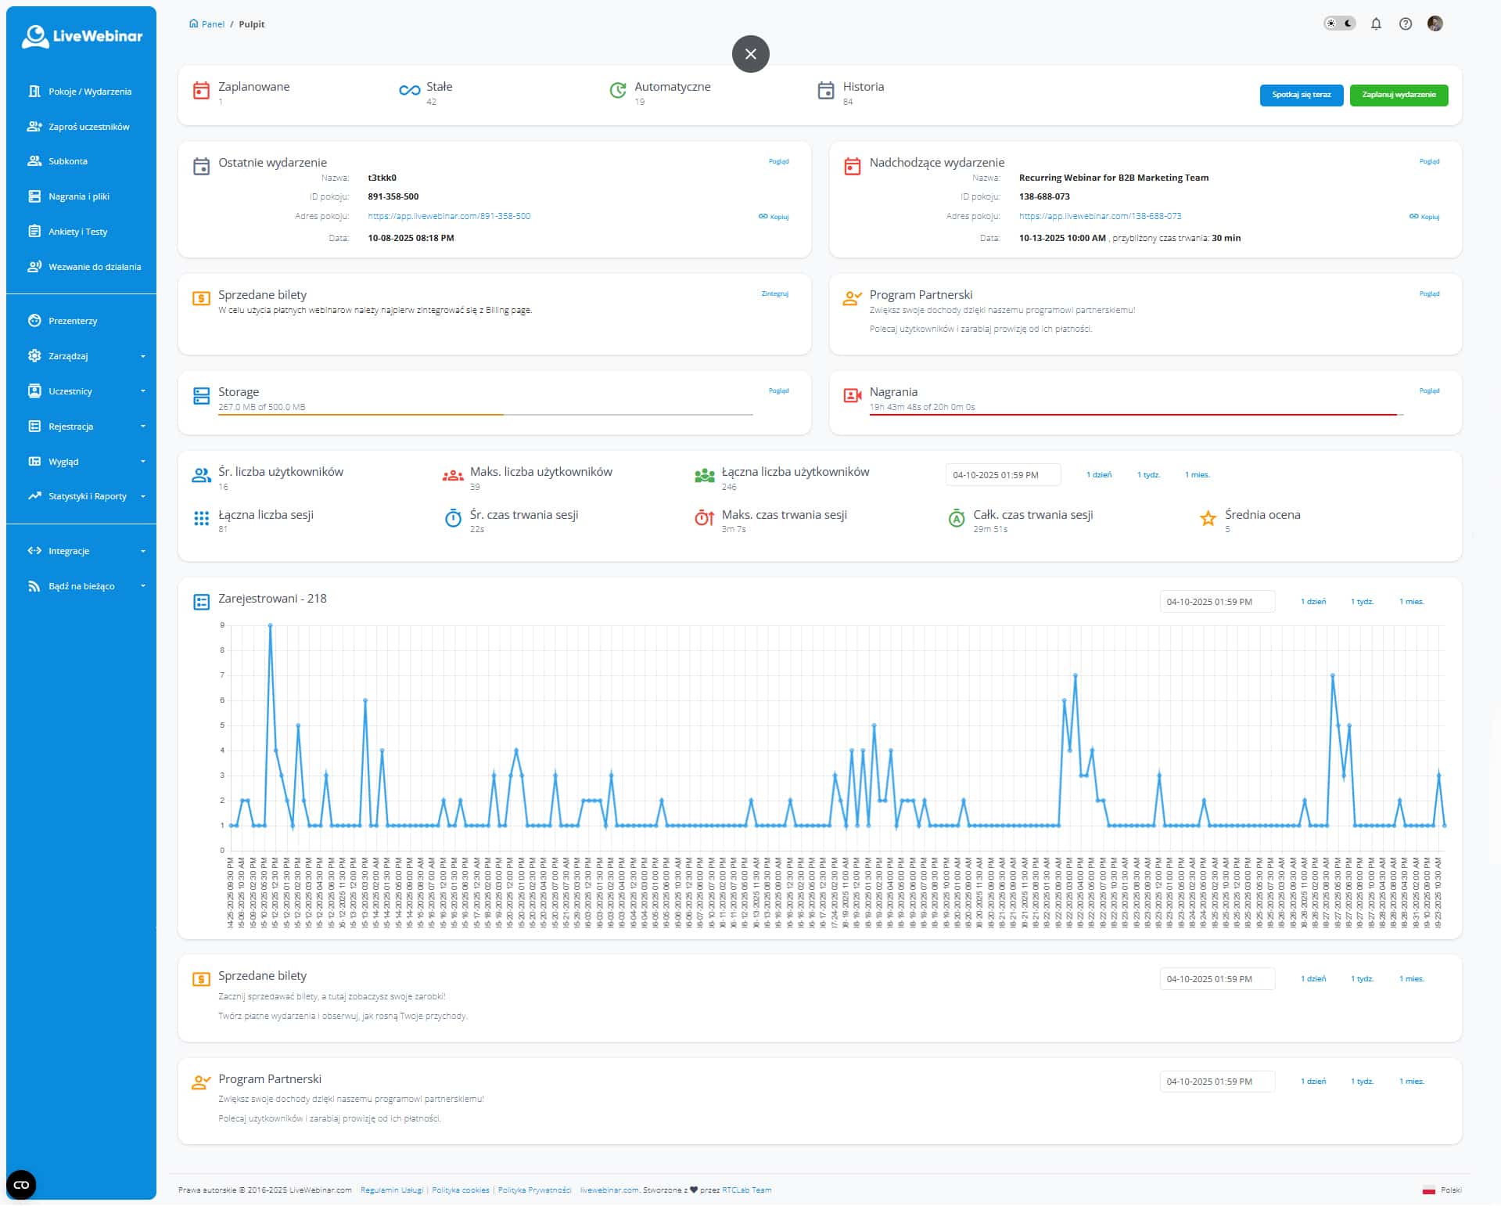Click the date field in Zarejestrowani chart
Image resolution: width=1501 pixels, height=1206 pixels.
pyautogui.click(x=1216, y=602)
